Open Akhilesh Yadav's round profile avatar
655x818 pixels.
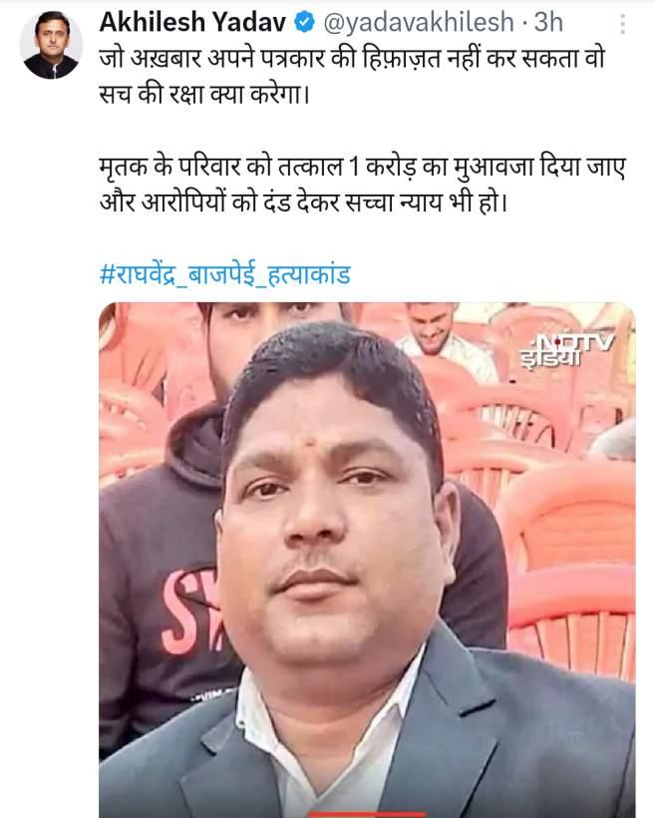point(51,45)
